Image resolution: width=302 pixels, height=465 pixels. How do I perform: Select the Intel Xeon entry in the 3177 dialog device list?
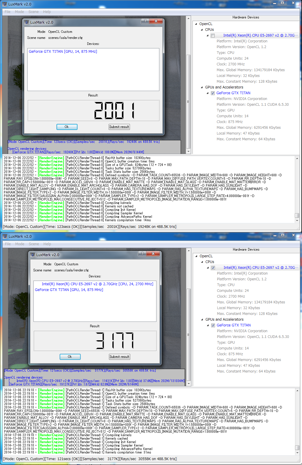(x=97, y=284)
